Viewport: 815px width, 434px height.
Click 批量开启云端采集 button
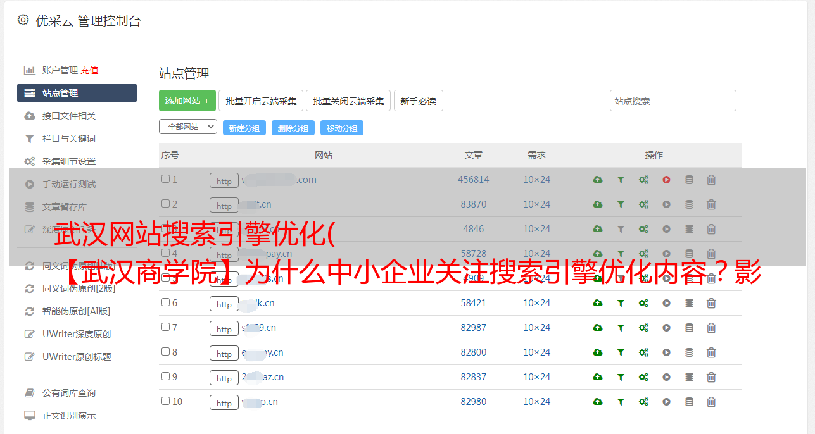pyautogui.click(x=261, y=101)
